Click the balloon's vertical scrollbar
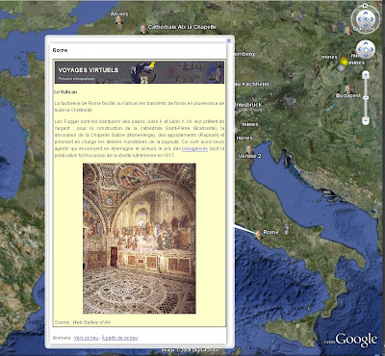The width and height of the screenshot is (385, 356). [x=228, y=192]
